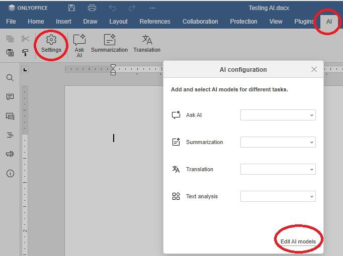Expand the Translation model dropdown
The image size is (343, 256).
pos(278,169)
